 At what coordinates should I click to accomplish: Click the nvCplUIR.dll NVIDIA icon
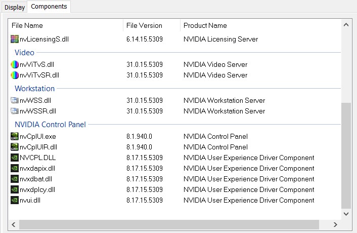point(15,147)
